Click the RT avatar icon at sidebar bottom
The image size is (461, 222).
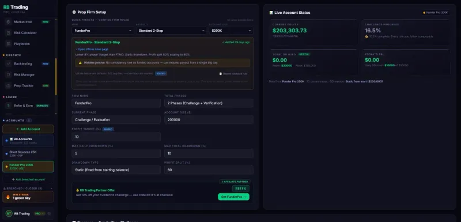click(x=9, y=214)
